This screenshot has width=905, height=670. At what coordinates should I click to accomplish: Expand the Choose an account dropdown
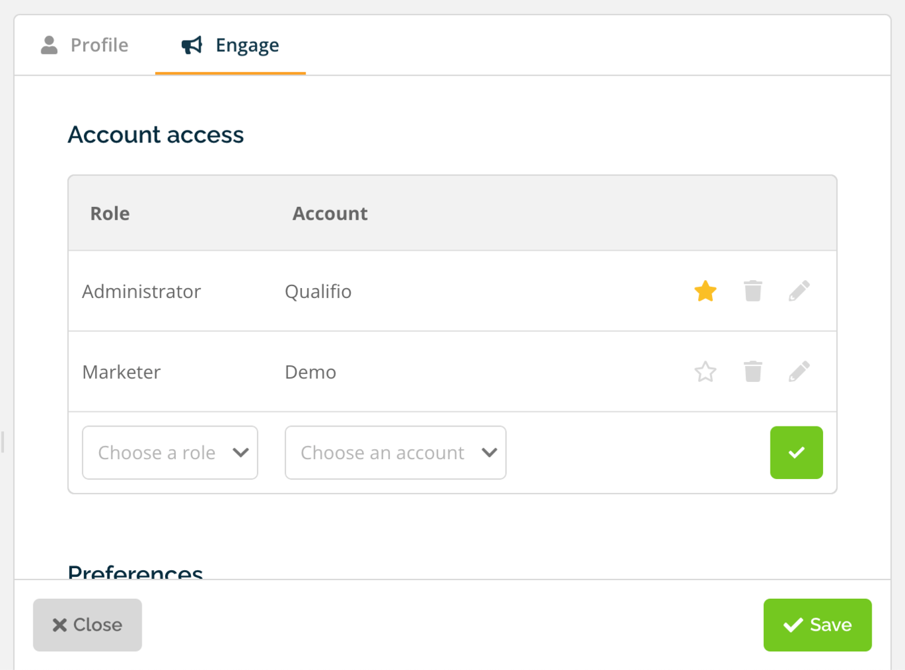pos(395,452)
